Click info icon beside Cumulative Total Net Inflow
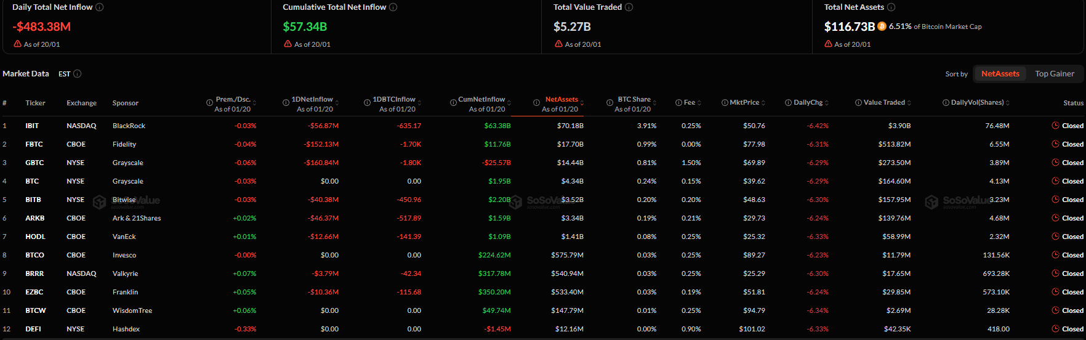 coord(393,7)
